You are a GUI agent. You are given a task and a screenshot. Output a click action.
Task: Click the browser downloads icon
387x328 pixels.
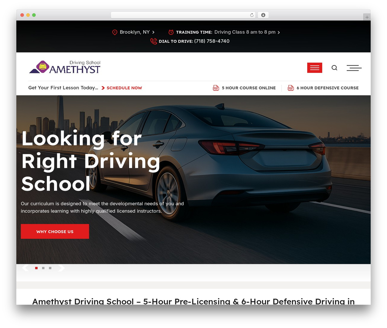click(x=263, y=15)
